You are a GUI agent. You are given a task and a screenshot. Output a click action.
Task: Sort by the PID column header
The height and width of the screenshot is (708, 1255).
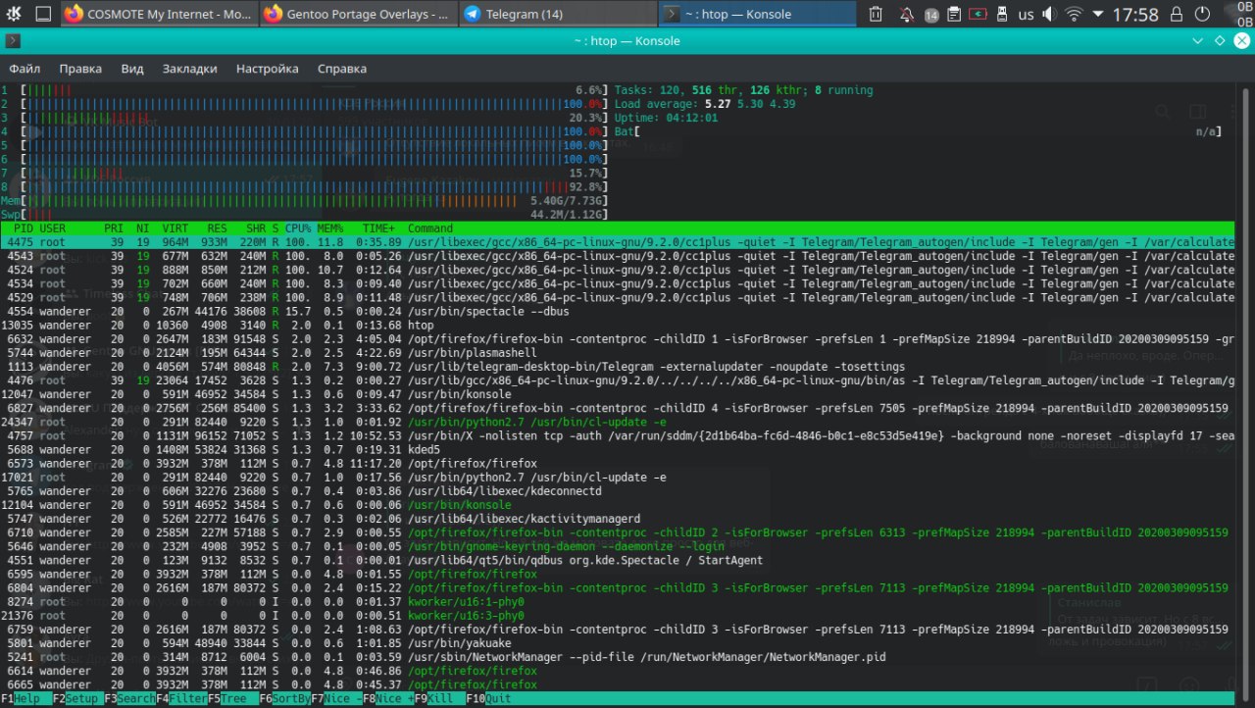click(x=24, y=228)
